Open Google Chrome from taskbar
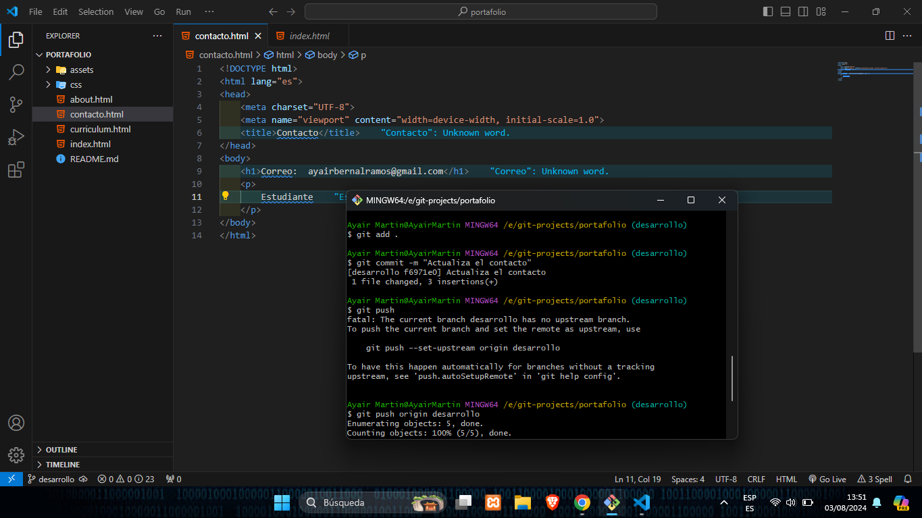 [582, 502]
